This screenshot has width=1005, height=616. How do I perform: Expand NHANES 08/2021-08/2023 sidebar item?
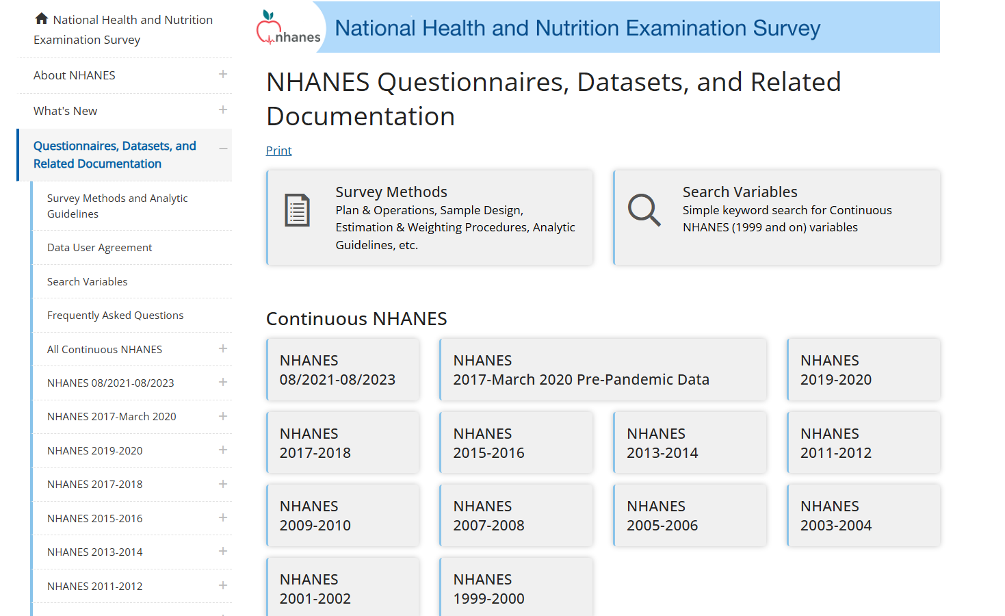point(223,382)
